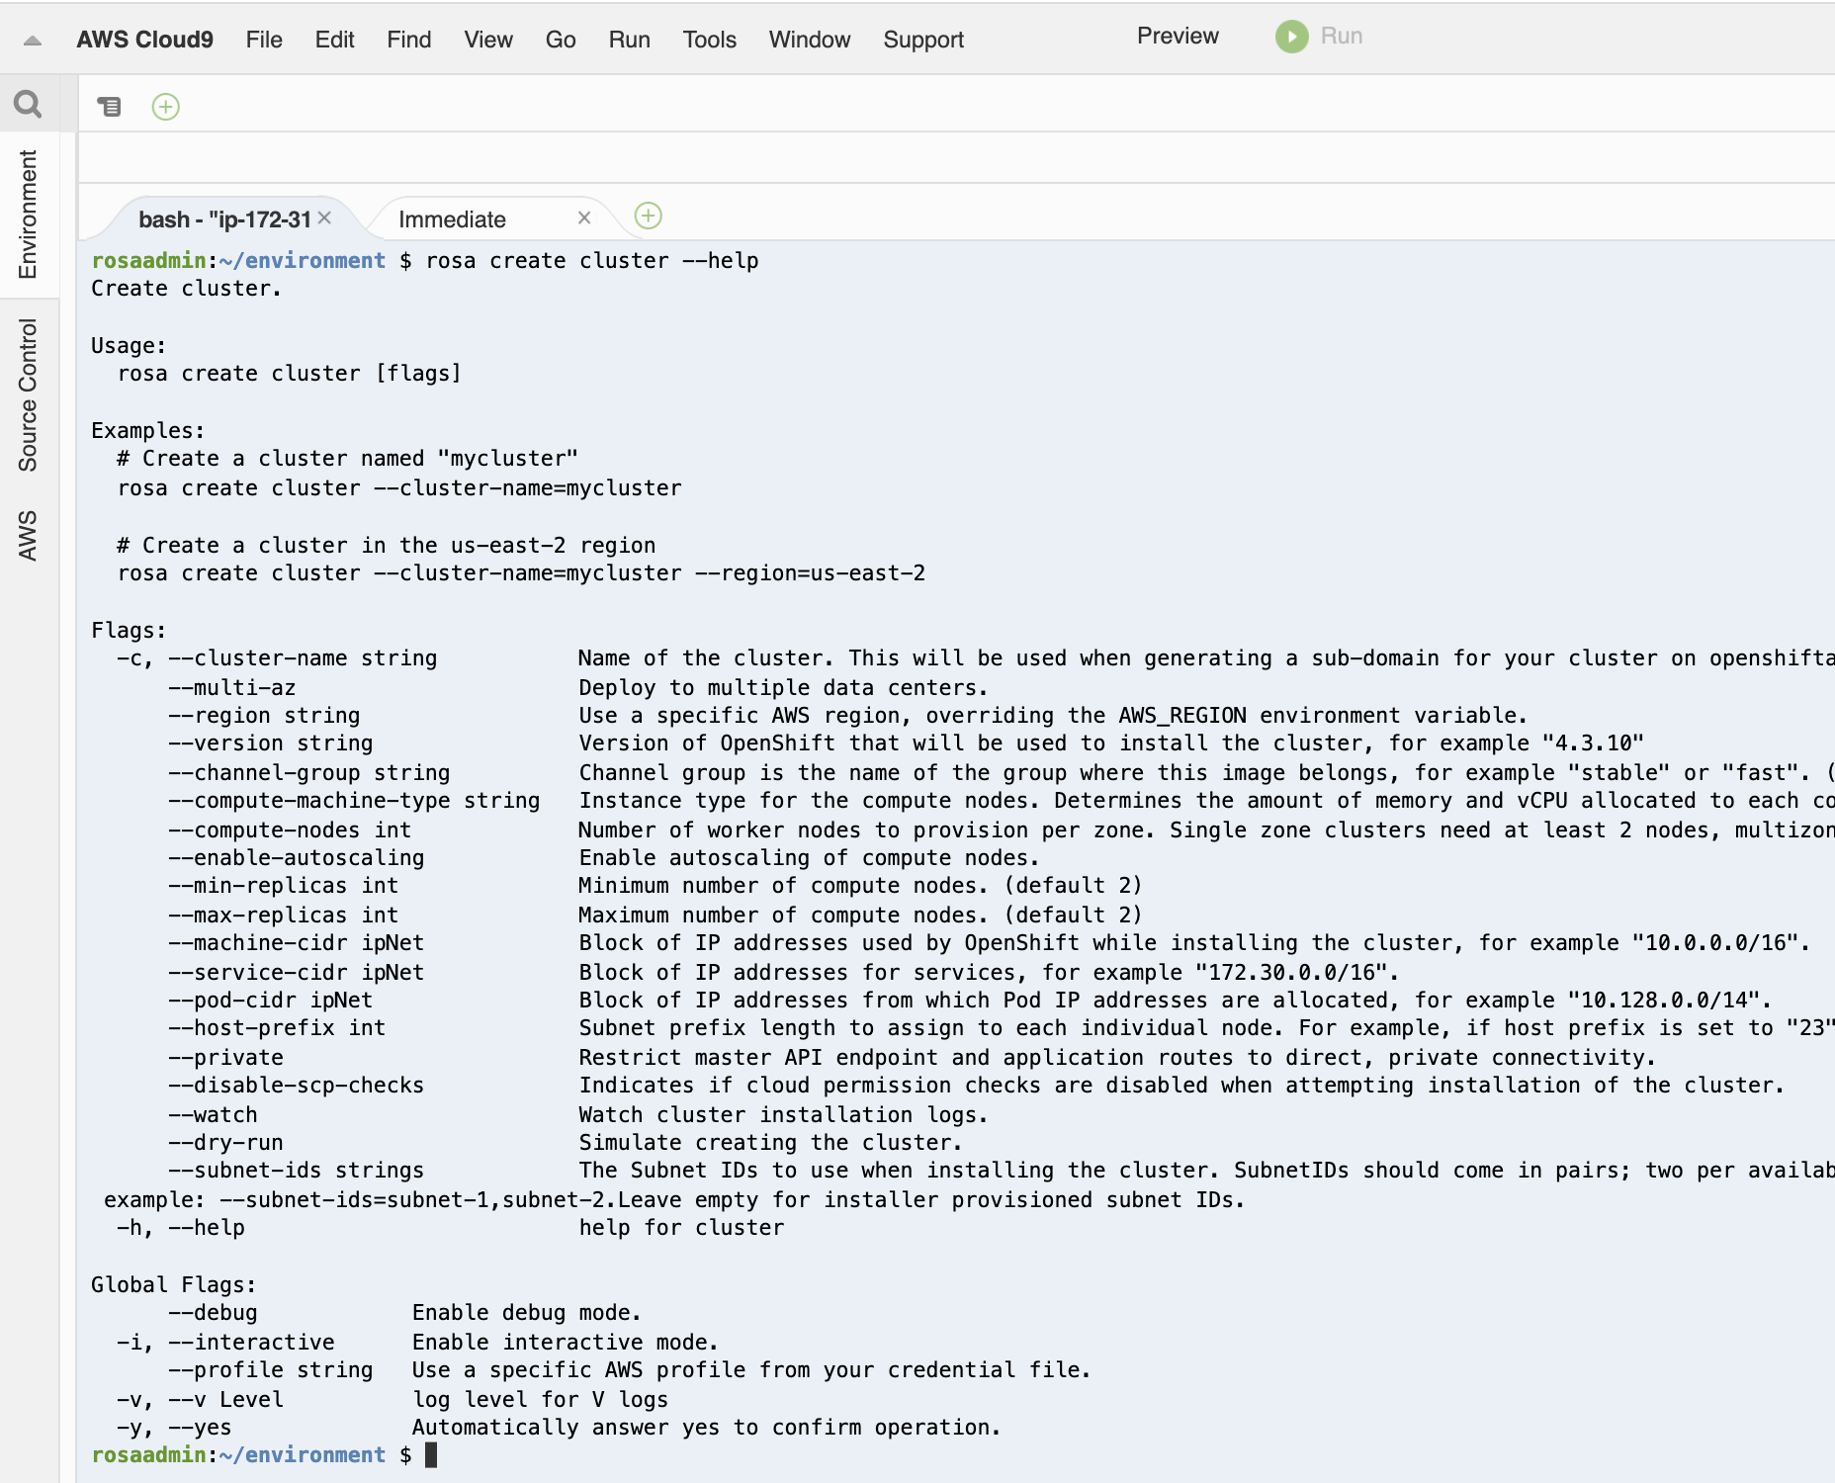Close the bash terminal tab
The image size is (1835, 1483).
[324, 218]
